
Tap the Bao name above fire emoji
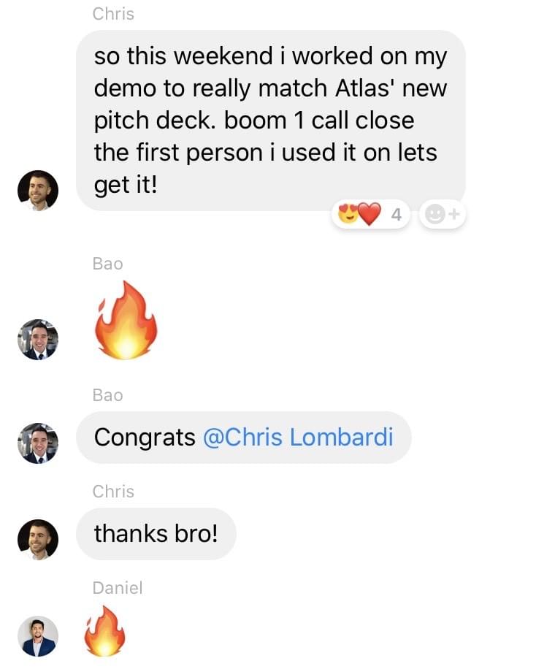pyautogui.click(x=107, y=264)
